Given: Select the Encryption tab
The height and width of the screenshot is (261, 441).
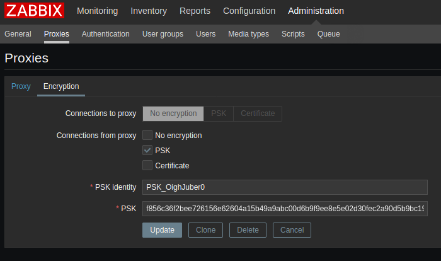Looking at the screenshot, I should coord(61,86).
